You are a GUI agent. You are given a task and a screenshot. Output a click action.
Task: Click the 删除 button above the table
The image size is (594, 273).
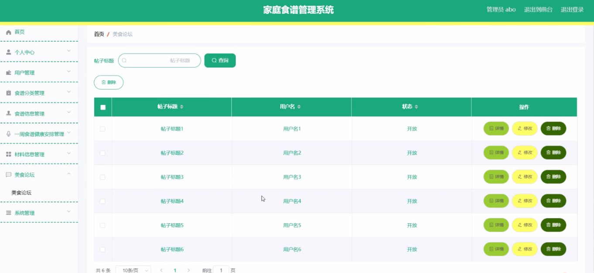[109, 82]
